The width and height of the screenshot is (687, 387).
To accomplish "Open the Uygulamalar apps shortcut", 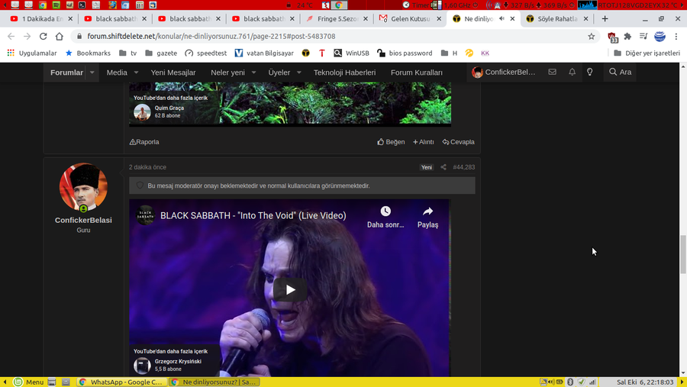I will (32, 53).
